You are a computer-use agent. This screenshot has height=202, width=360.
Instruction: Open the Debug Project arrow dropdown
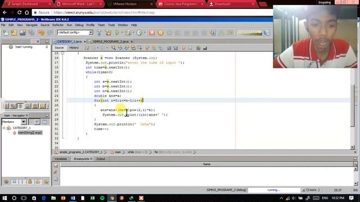coord(133,33)
